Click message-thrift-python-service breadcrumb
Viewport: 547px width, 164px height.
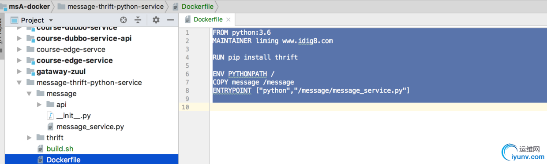tap(110, 6)
